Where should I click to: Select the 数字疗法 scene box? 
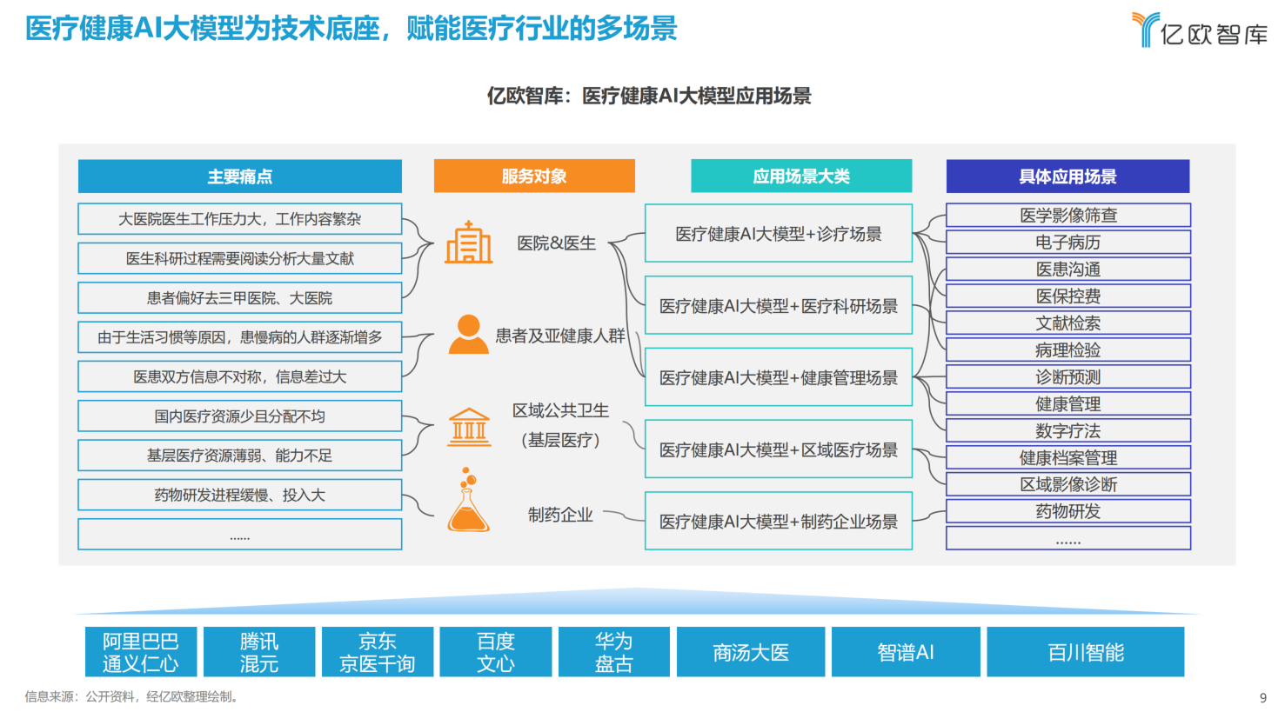pyautogui.click(x=1067, y=429)
